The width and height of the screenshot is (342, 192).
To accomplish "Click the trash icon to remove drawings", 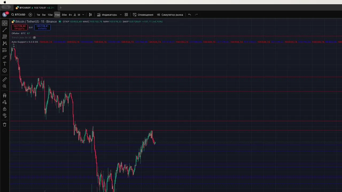I will [x=5, y=125].
